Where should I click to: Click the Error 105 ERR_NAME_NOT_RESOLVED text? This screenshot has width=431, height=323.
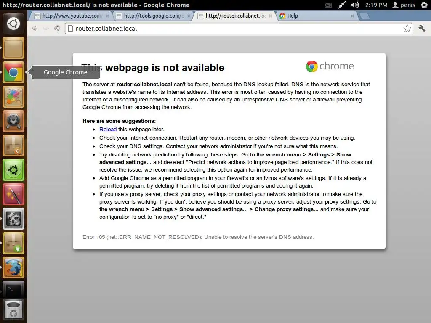tap(198, 237)
